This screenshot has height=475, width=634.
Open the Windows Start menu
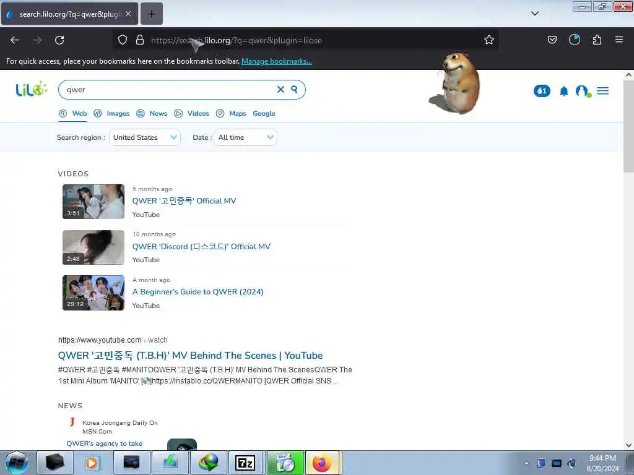(x=17, y=463)
